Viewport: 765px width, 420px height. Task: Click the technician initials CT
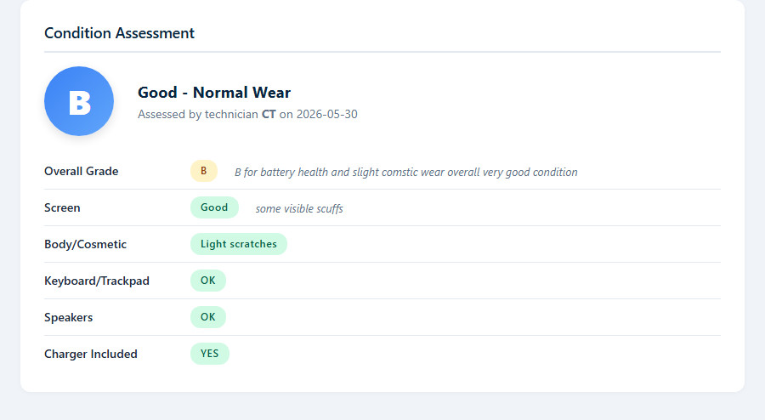pos(269,114)
